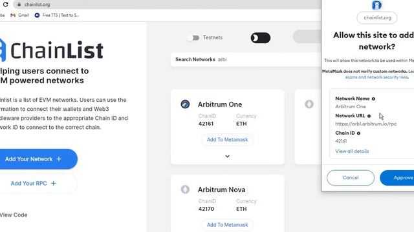Click the Arbitrum One network logo

point(185,104)
